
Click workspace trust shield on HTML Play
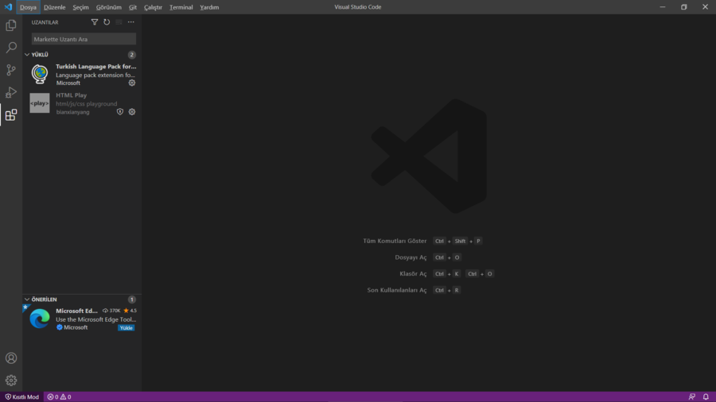120,112
